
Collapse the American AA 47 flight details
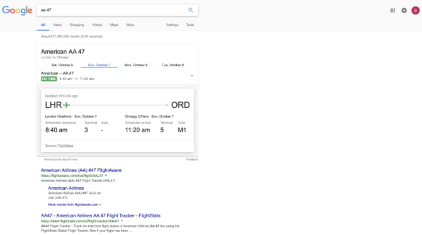coord(192,76)
